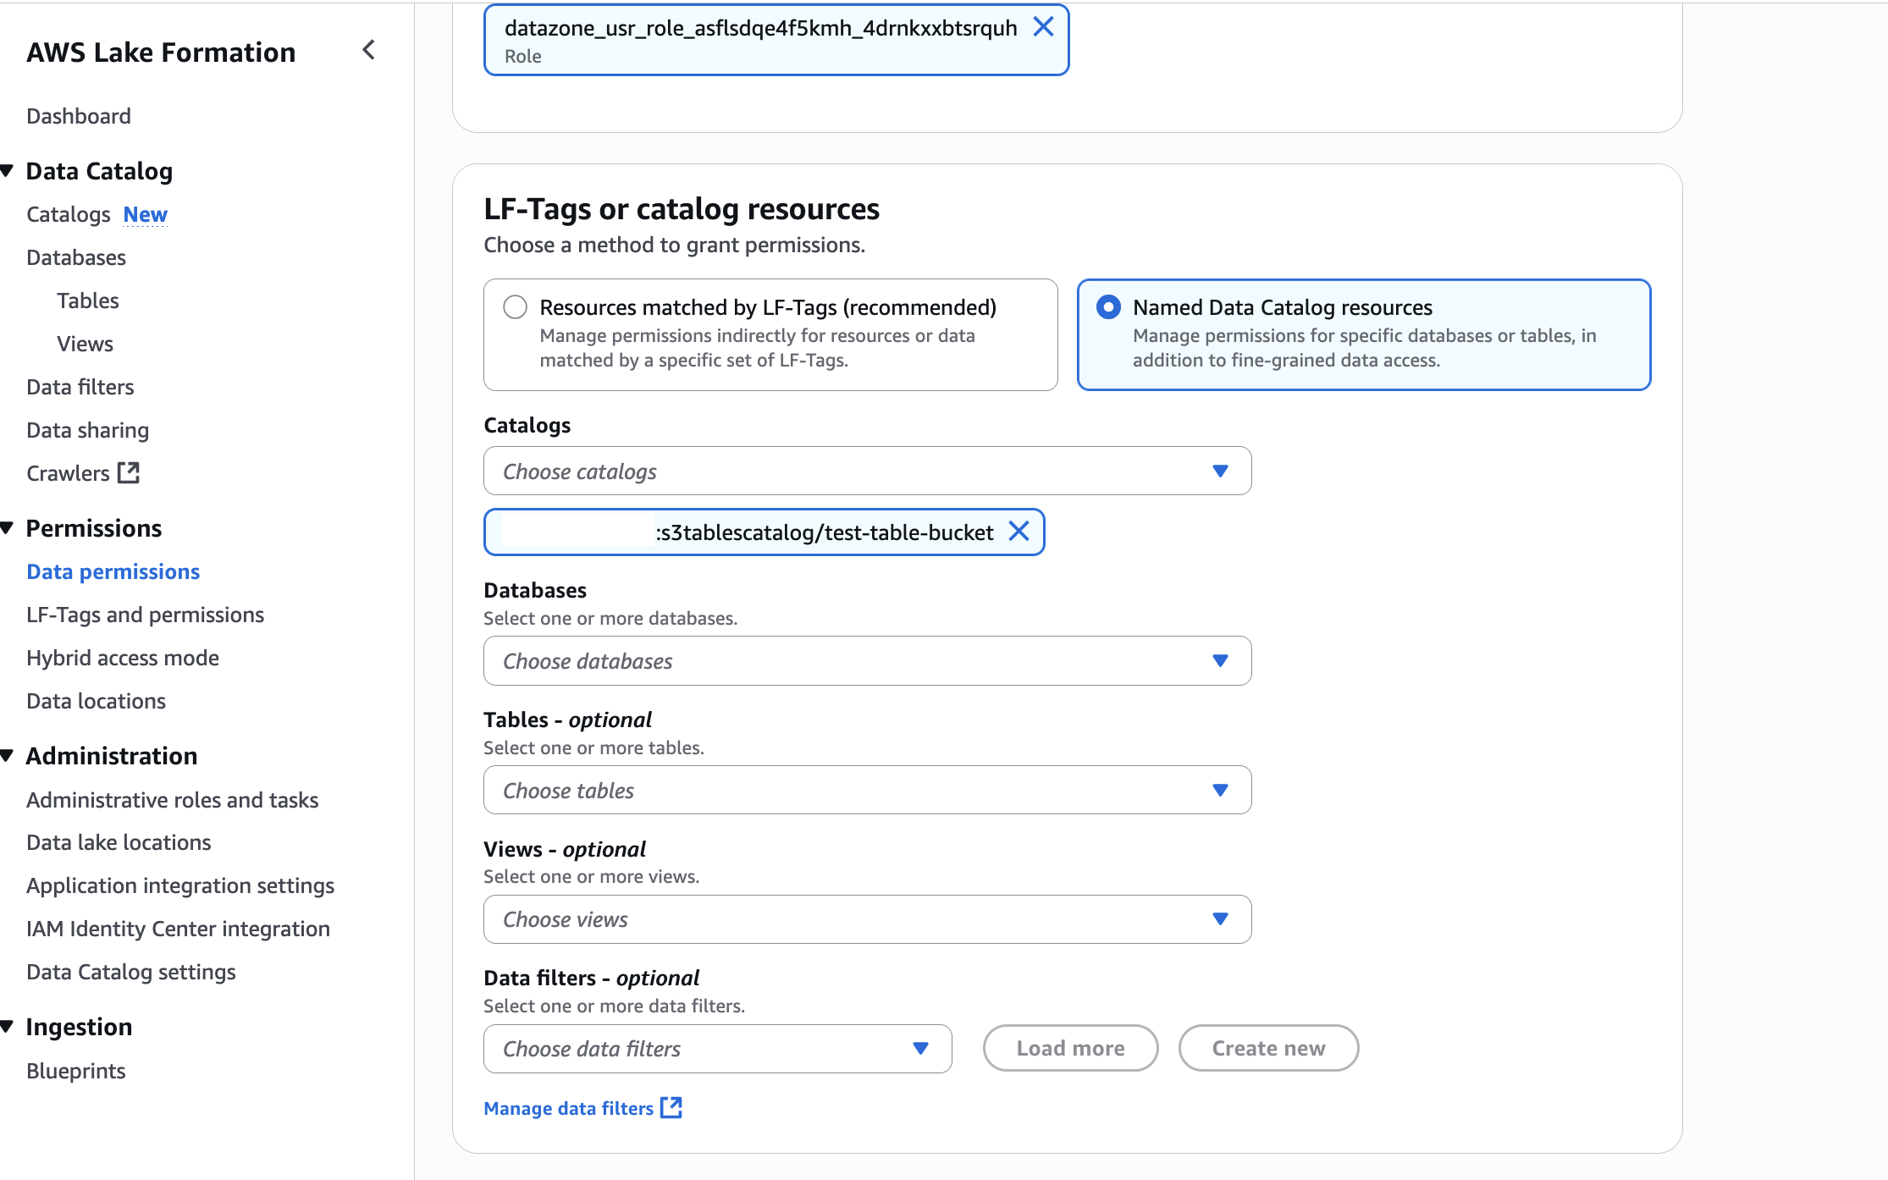Click the Create new button
1888x1180 pixels.
1268,1048
